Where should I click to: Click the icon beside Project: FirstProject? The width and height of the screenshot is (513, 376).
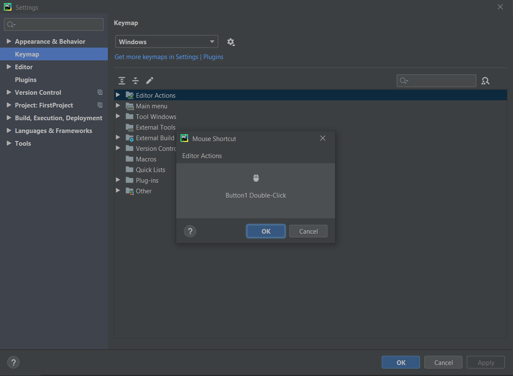pyautogui.click(x=100, y=105)
